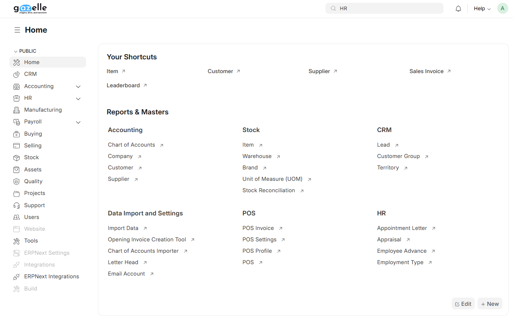Viewport: 513px width, 318px height.
Task: Select Home in the sidebar menu
Action: point(32,62)
